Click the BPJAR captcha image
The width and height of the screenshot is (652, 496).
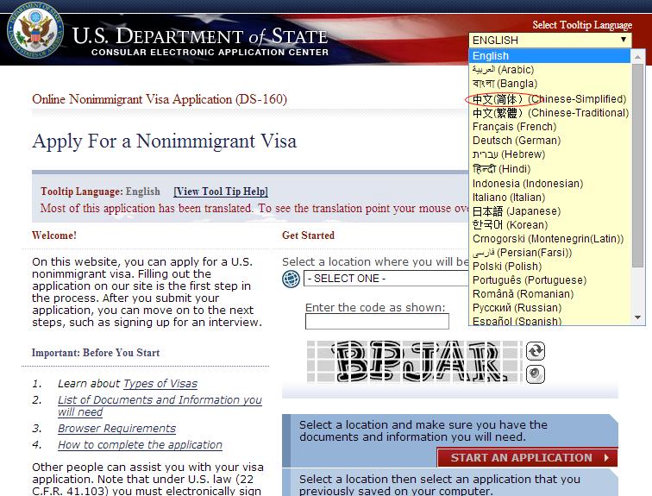[x=415, y=361]
